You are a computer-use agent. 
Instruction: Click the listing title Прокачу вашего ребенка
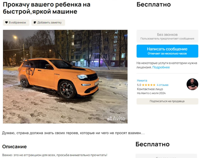tap(47, 8)
